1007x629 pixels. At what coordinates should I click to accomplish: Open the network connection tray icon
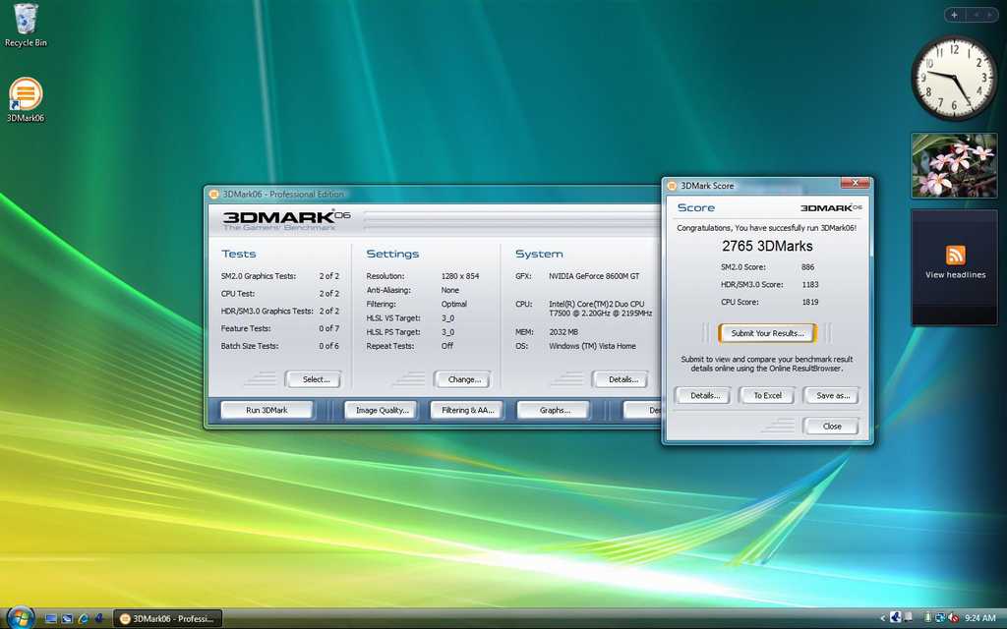point(940,618)
